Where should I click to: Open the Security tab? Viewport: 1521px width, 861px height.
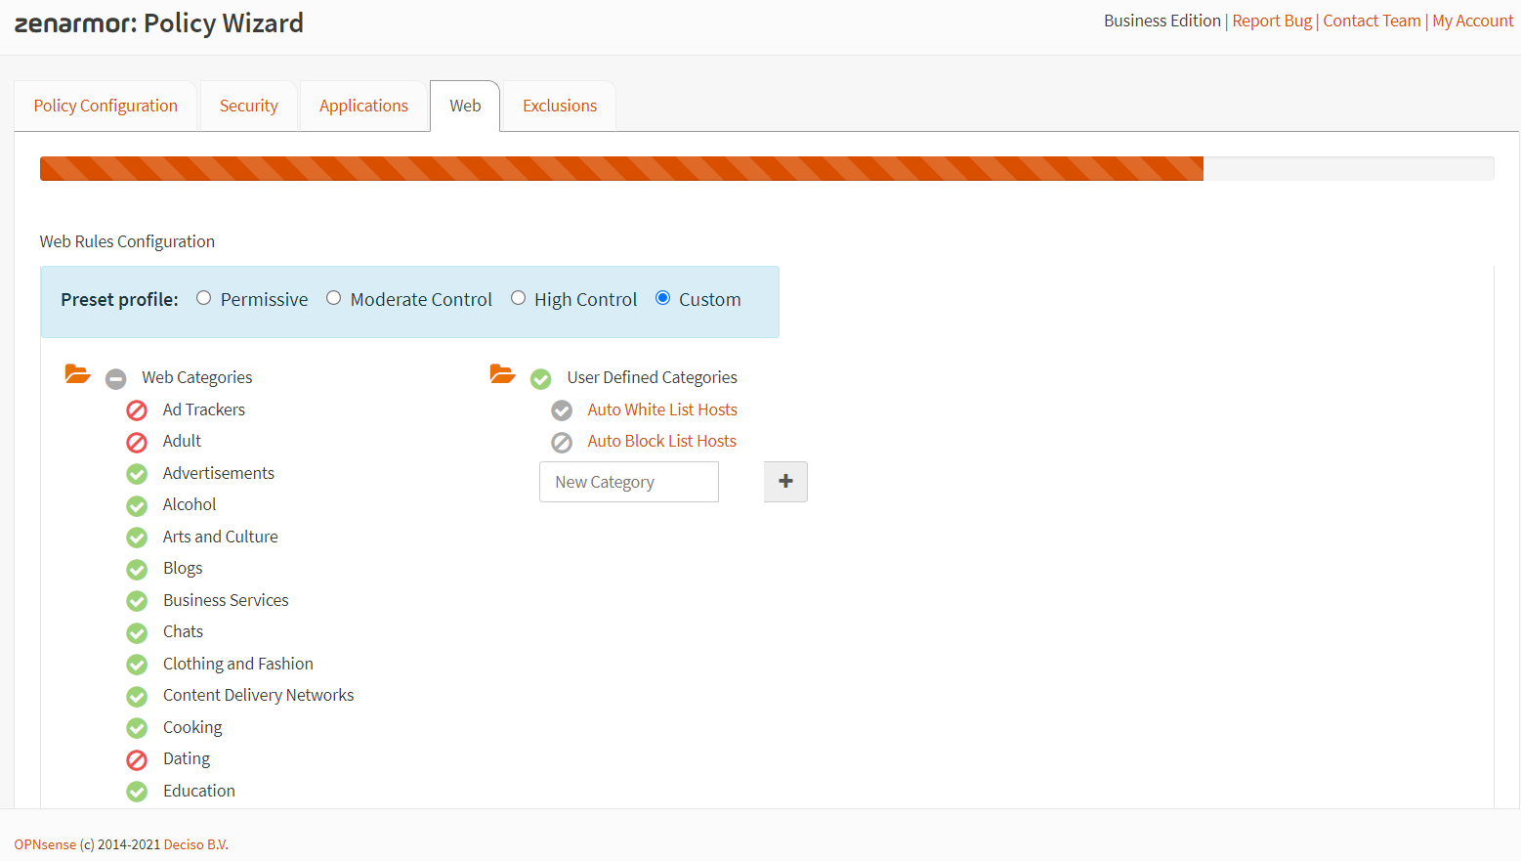(248, 105)
